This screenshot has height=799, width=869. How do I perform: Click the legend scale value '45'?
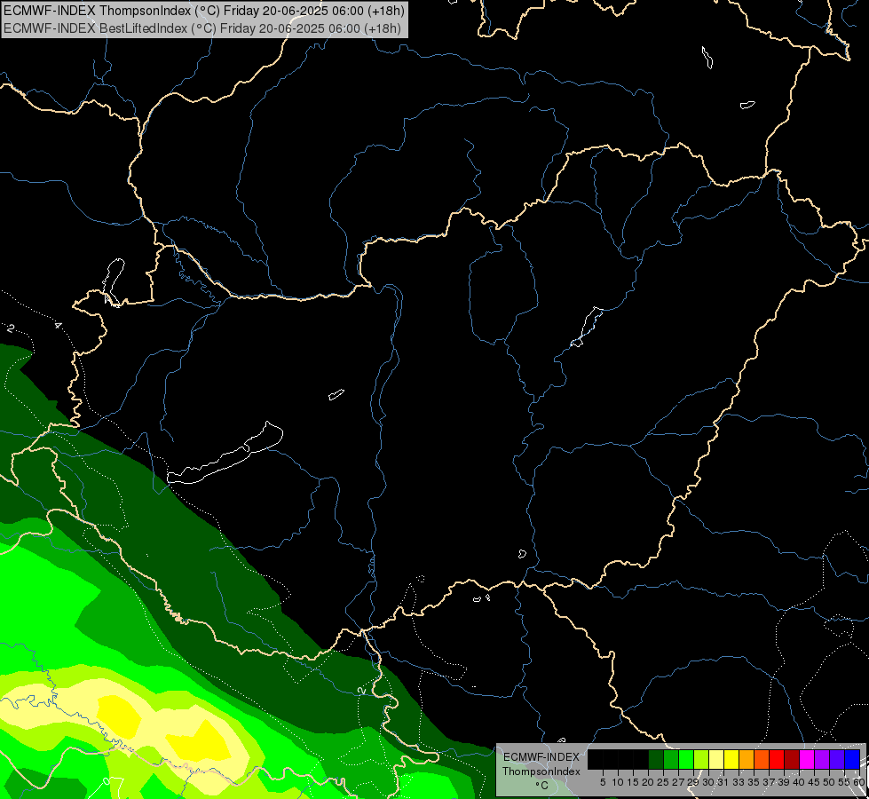pos(814,782)
